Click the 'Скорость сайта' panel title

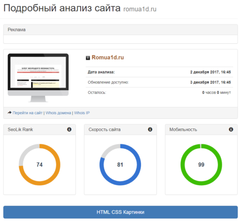click(105, 129)
